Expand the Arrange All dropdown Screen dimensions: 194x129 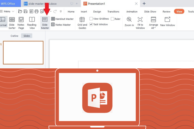153,23
